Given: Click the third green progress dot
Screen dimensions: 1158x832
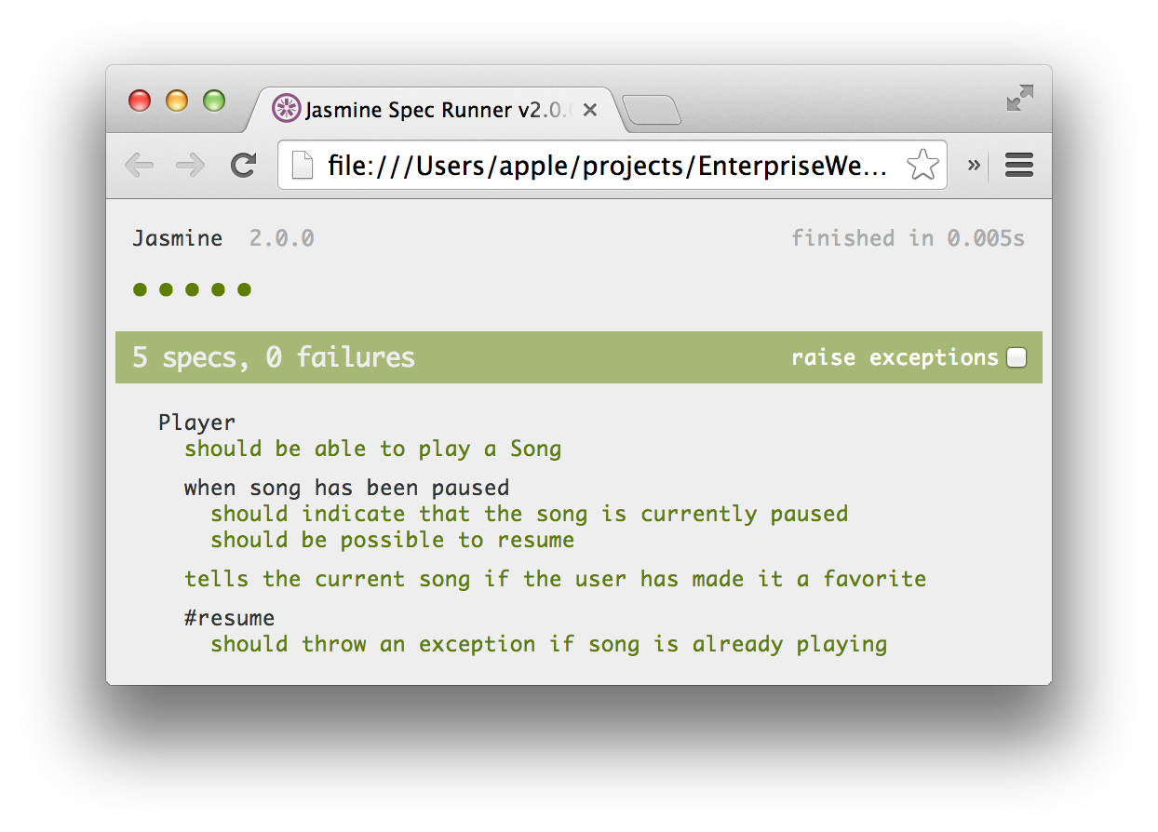Looking at the screenshot, I should 192,289.
